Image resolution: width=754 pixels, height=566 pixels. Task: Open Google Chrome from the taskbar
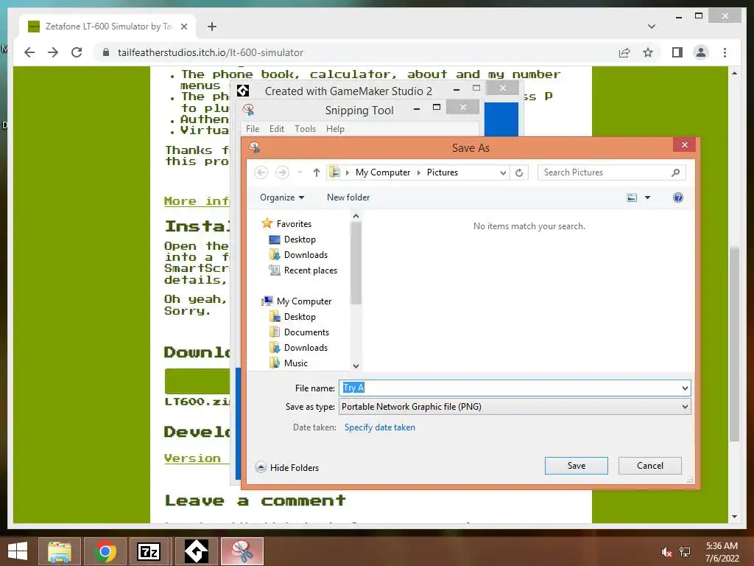click(105, 551)
